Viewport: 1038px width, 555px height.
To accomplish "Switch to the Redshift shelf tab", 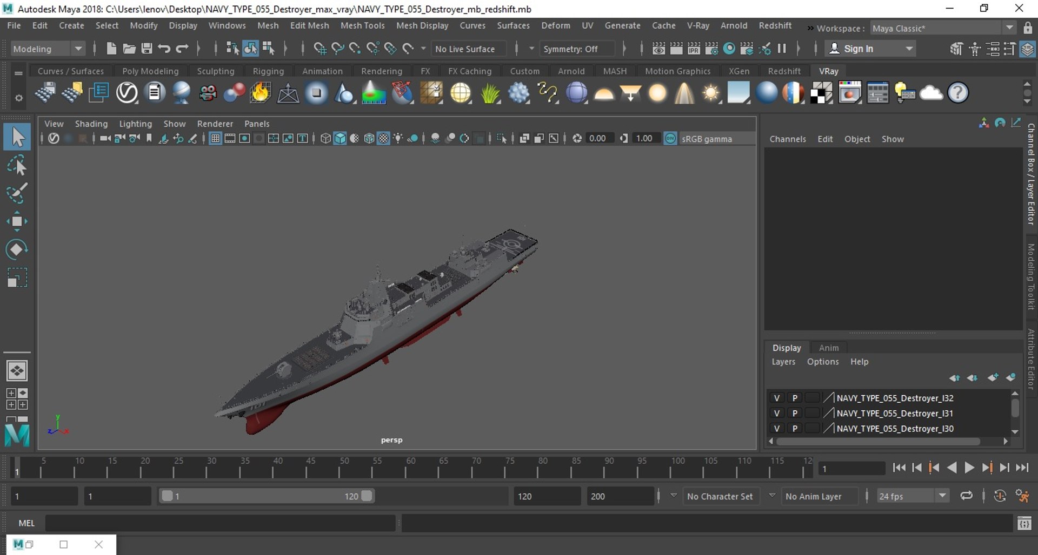I will pyautogui.click(x=784, y=71).
